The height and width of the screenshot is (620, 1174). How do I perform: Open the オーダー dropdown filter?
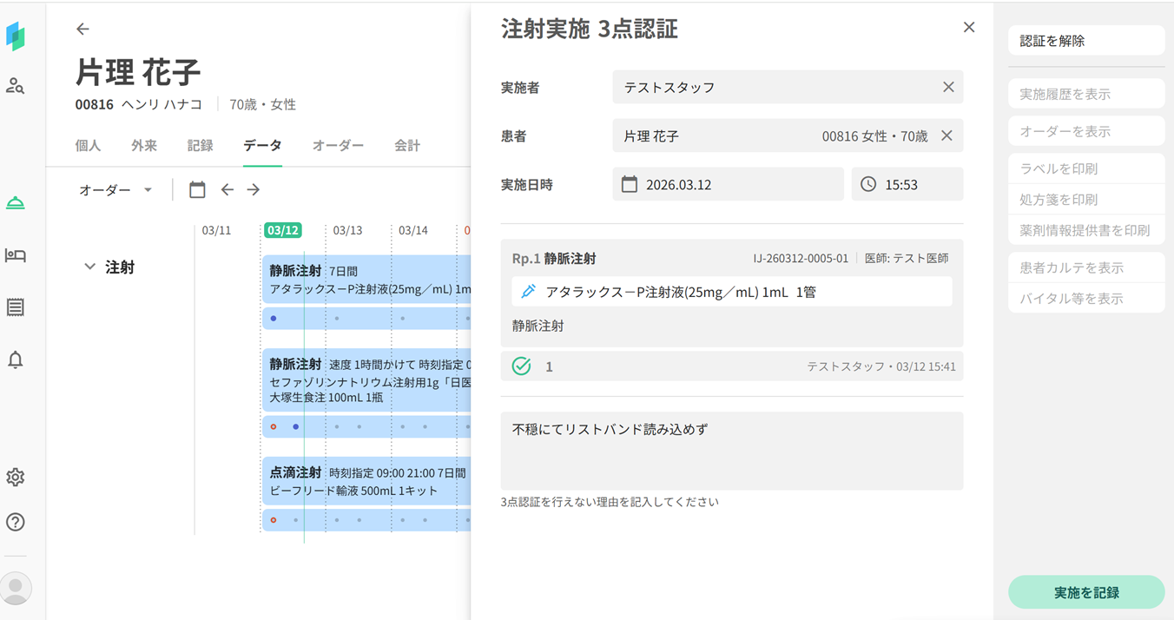[115, 189]
